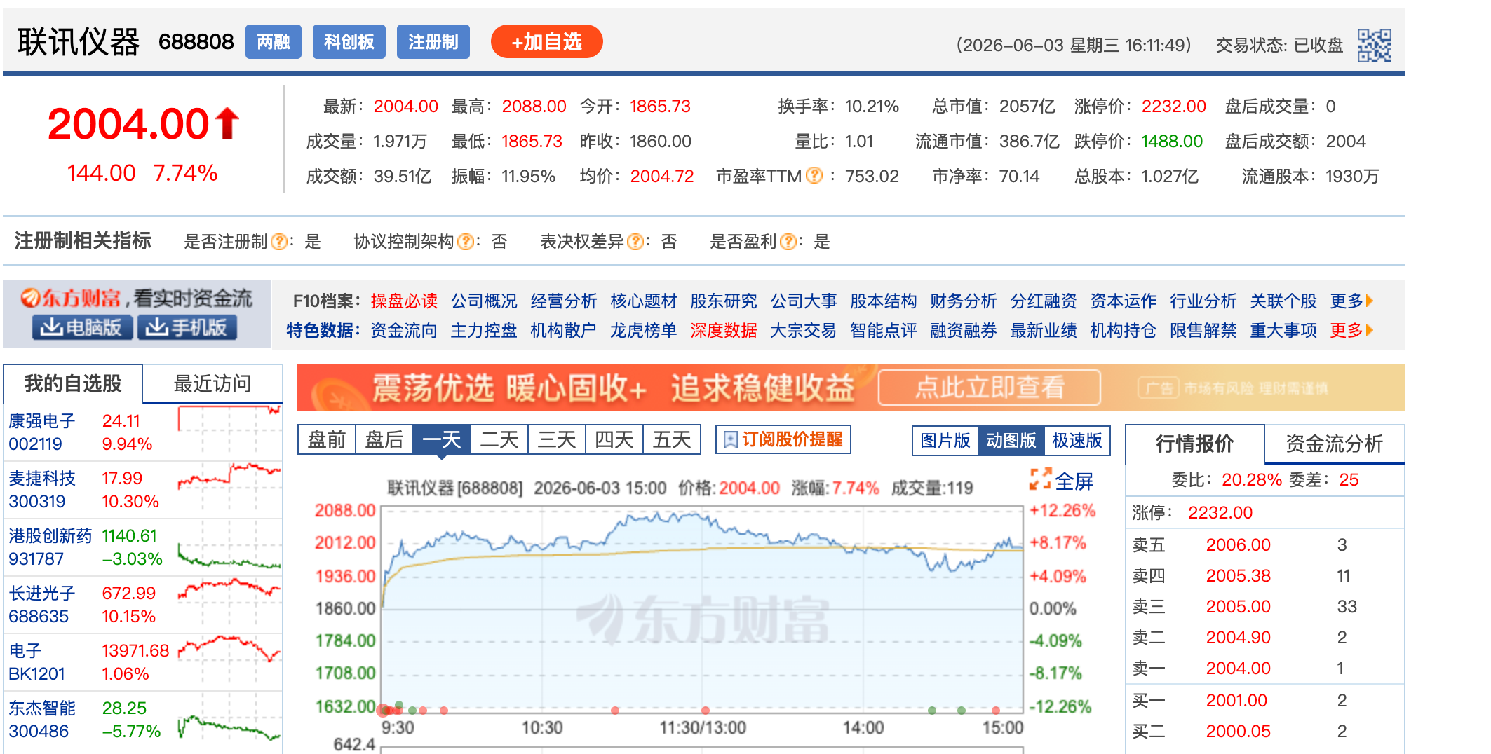Open the QR code icon
The width and height of the screenshot is (1491, 754).
point(1374,45)
